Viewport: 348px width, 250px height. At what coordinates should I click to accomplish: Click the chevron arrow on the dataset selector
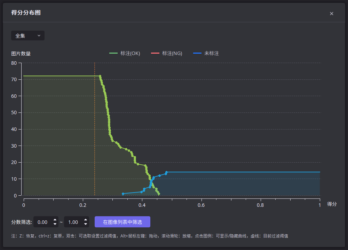[39, 35]
